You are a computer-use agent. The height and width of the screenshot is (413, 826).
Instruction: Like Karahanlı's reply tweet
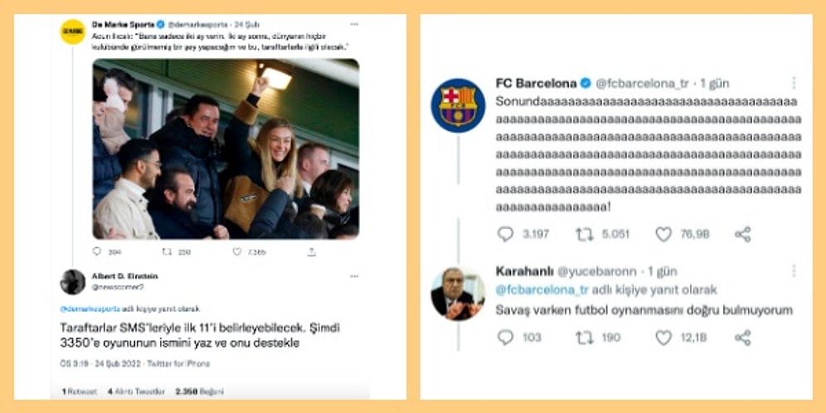(x=663, y=338)
